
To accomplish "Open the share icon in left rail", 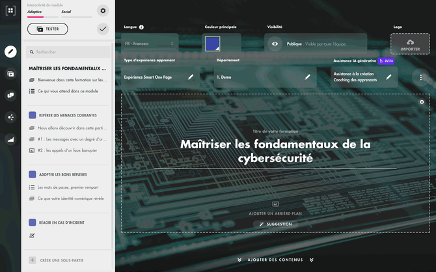I will click(x=10, y=117).
